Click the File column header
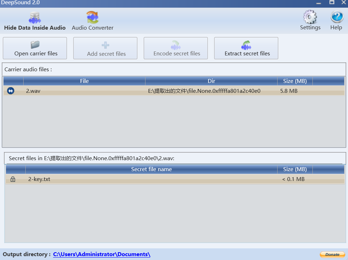The width and height of the screenshot is (348, 260). [84, 81]
